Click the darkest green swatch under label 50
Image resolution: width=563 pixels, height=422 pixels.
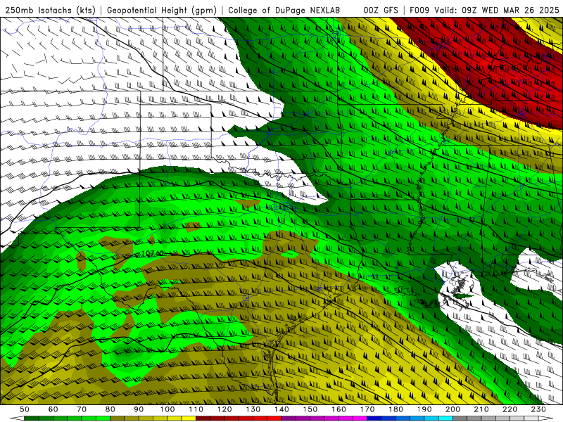tap(32, 418)
